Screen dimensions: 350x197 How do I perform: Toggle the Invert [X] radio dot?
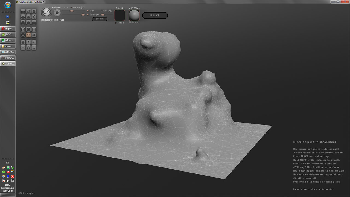click(x=71, y=8)
